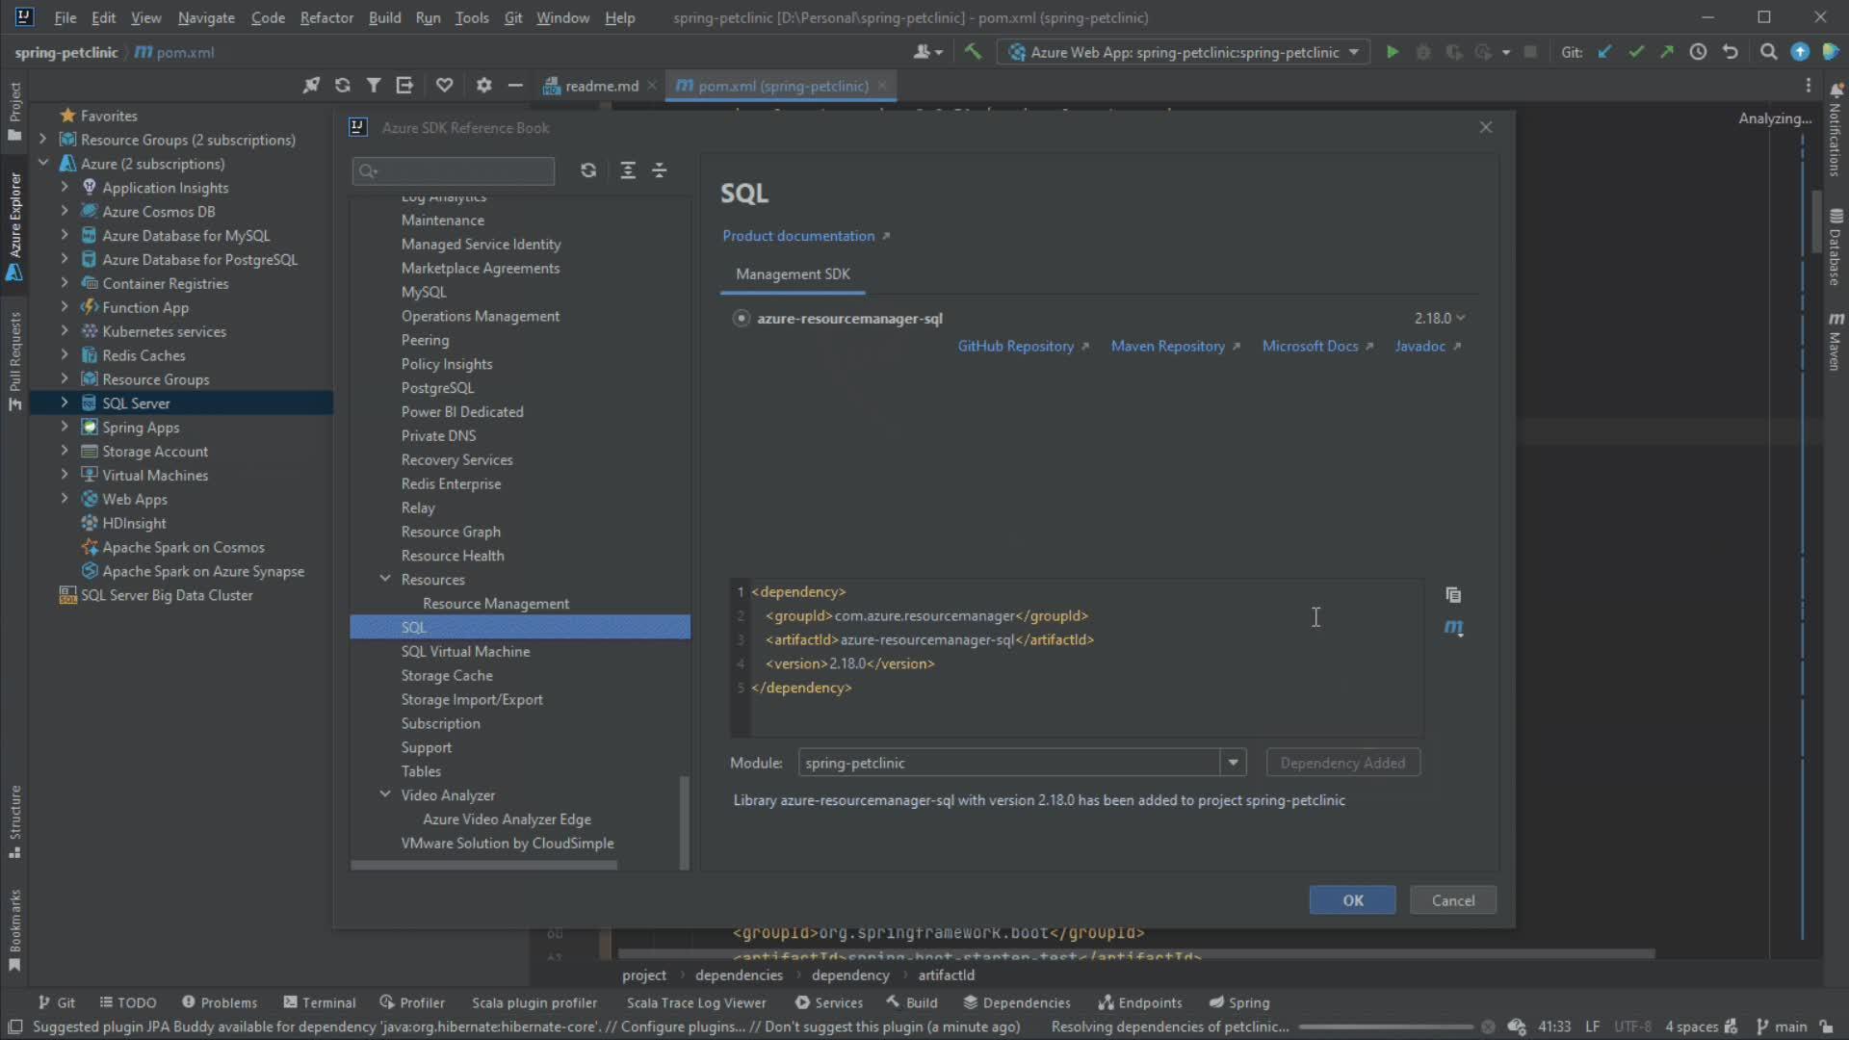Click the OK button
The height and width of the screenshot is (1040, 1849).
coord(1352,900)
